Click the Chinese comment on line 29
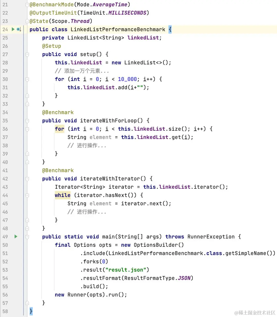 tap(82, 71)
